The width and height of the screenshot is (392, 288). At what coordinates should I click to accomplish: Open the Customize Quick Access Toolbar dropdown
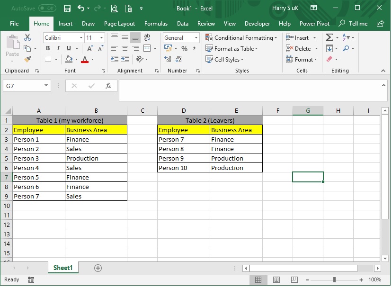(141, 9)
